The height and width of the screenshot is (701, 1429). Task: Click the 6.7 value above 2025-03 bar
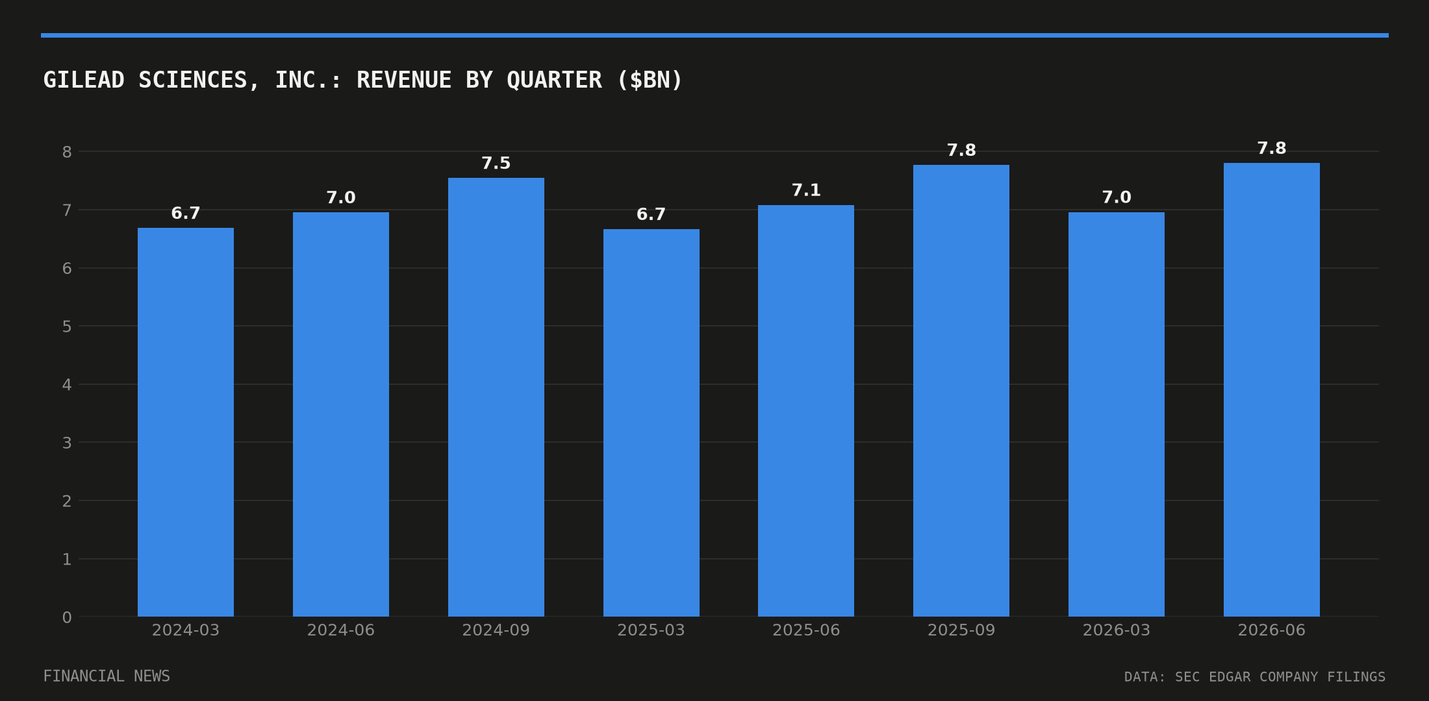click(651, 215)
